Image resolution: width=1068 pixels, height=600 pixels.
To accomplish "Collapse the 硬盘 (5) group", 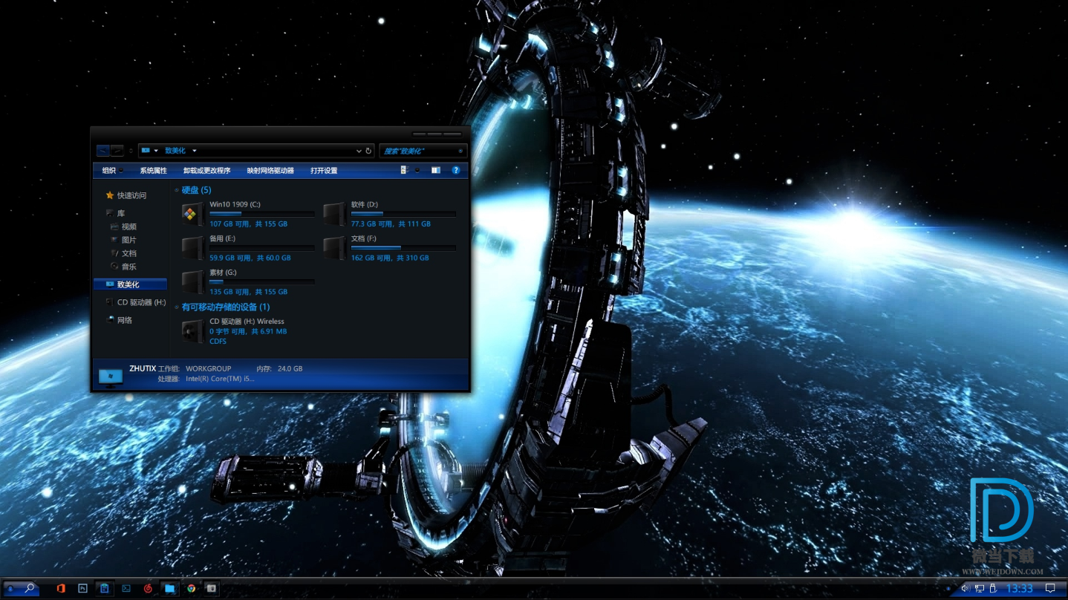I will click(x=177, y=191).
